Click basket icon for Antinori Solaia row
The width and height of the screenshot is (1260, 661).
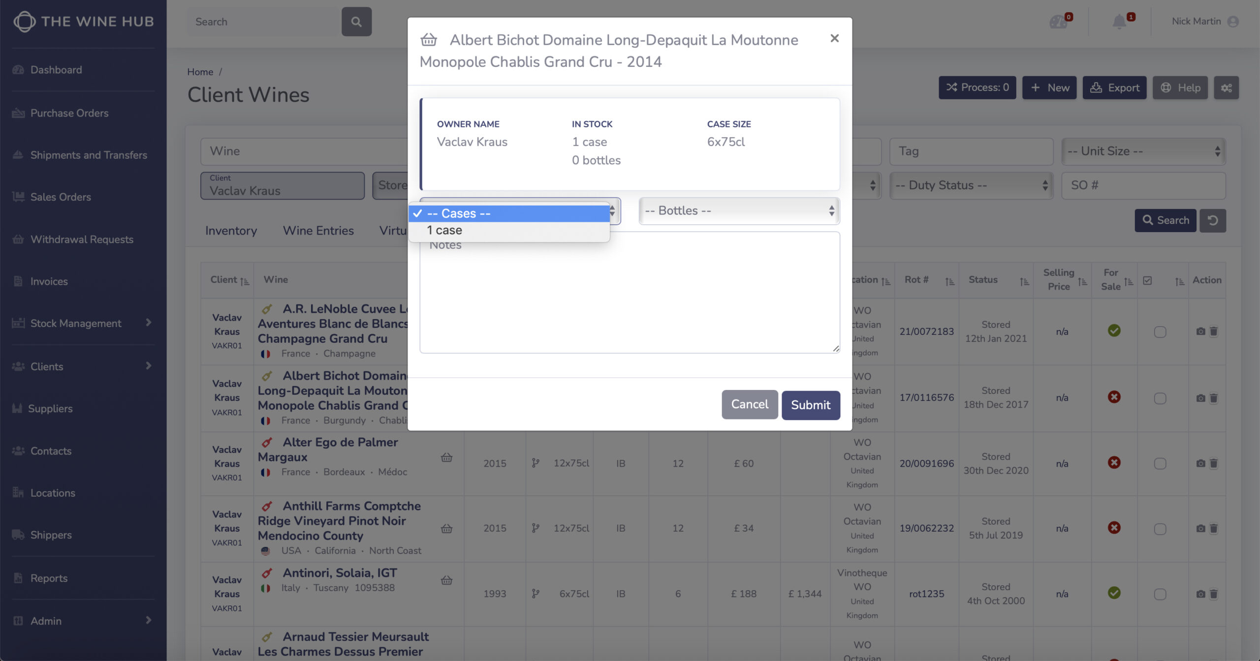446,580
